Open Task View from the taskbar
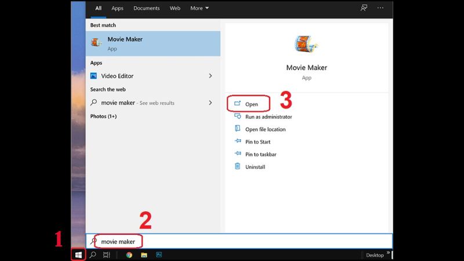The image size is (464, 261). point(107,255)
